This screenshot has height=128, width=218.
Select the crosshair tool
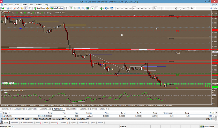(x=159, y=8)
